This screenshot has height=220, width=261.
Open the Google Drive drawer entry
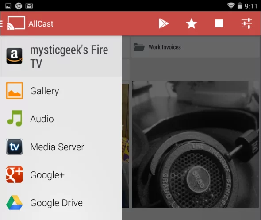tap(61, 203)
